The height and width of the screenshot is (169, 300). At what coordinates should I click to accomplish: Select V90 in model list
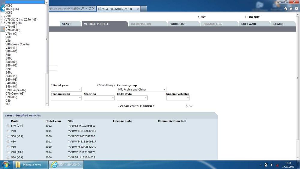click(25, 16)
